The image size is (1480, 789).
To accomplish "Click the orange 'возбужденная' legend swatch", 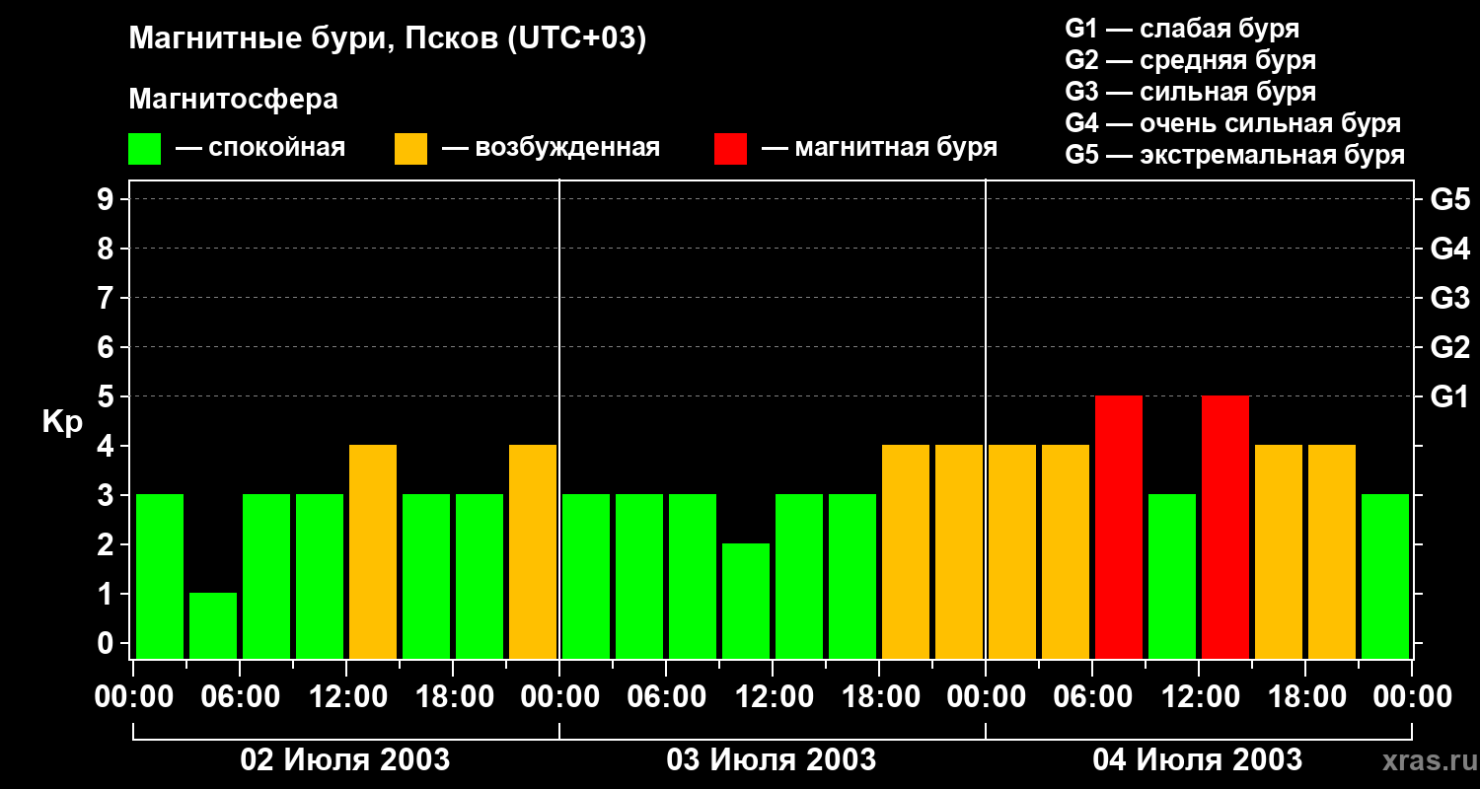I will point(410,149).
